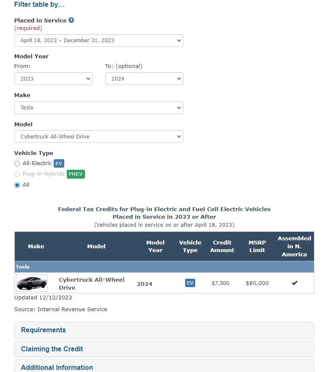This screenshot has width=330, height=372.
Task: Select the Plug-in Hybrids radio button
Action: (x=17, y=174)
